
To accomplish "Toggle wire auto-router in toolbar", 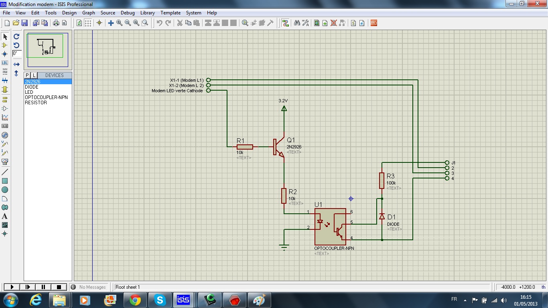I will click(285, 23).
